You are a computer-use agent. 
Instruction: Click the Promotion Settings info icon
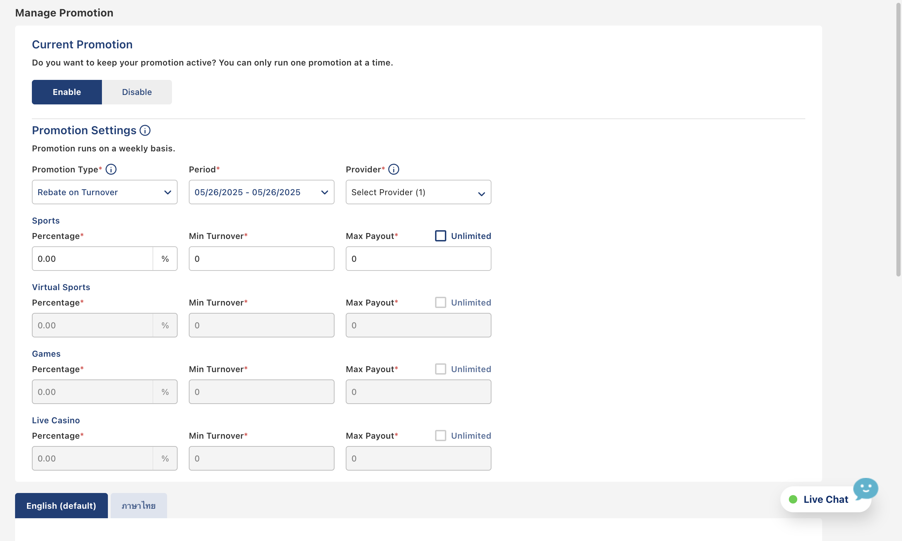[x=145, y=130]
